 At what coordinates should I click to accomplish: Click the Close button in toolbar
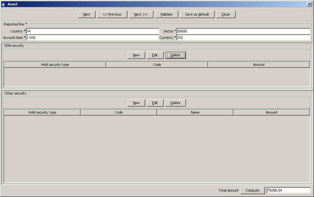click(x=225, y=14)
